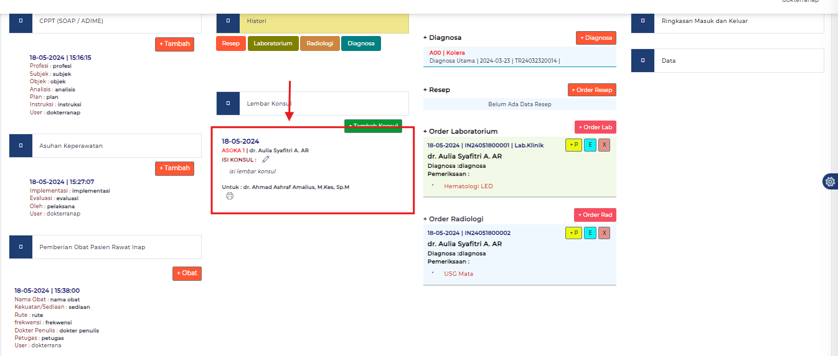Click the blue square icon beside Lembar Konsul
Screen dimensions: 838x356
pos(228,103)
